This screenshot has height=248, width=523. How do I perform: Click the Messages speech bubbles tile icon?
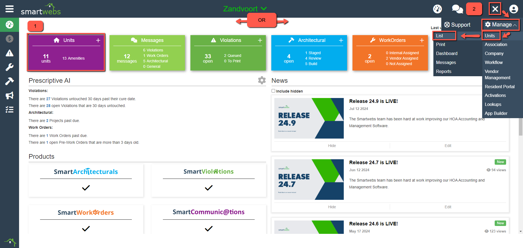pos(134,40)
